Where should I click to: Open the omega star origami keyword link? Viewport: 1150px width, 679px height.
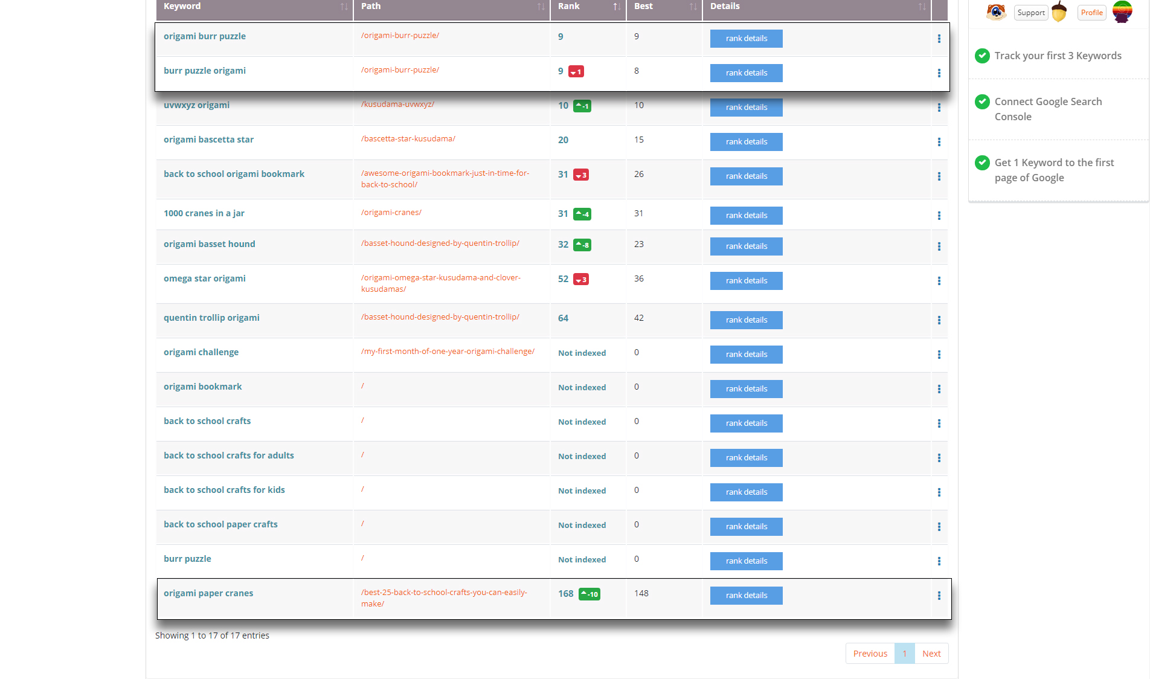[205, 278]
